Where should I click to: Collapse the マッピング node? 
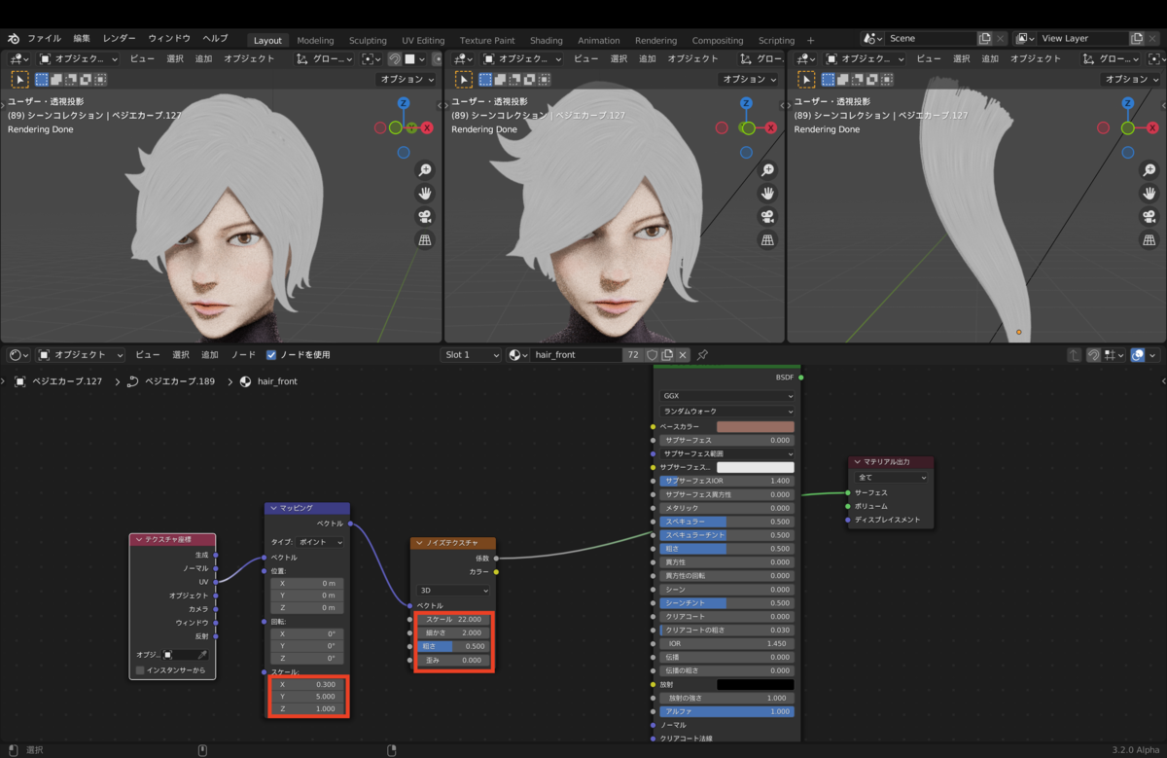click(x=273, y=508)
